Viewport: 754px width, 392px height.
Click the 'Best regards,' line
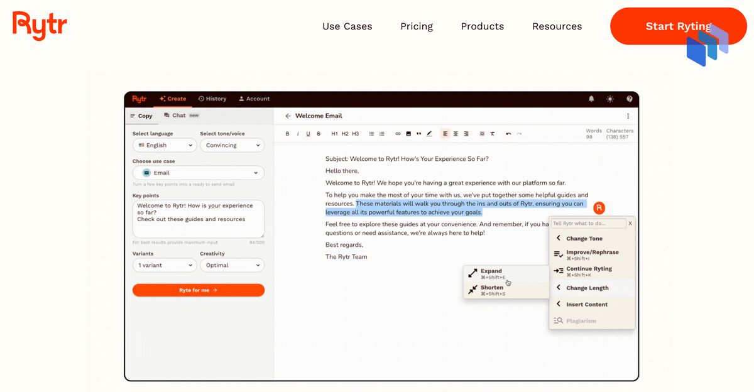pos(344,245)
